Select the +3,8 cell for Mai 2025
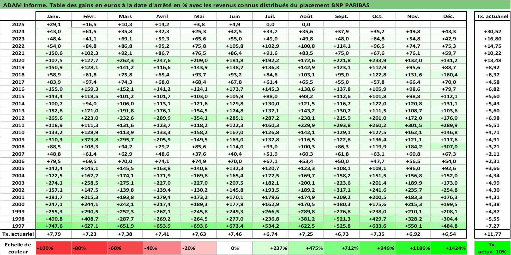 pos(199,25)
